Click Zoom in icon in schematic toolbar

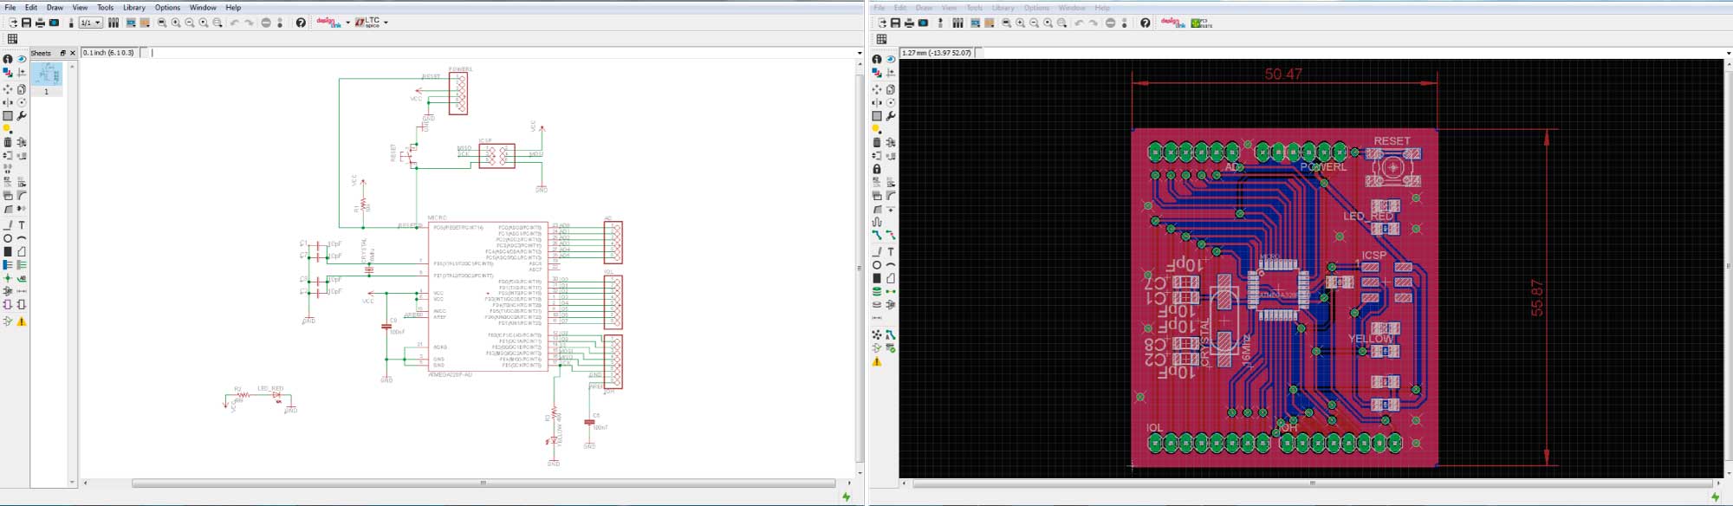coord(176,23)
